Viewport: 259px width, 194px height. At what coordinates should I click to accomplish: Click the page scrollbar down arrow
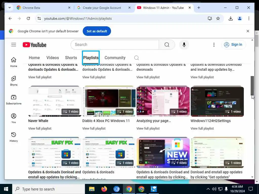click(x=252, y=177)
